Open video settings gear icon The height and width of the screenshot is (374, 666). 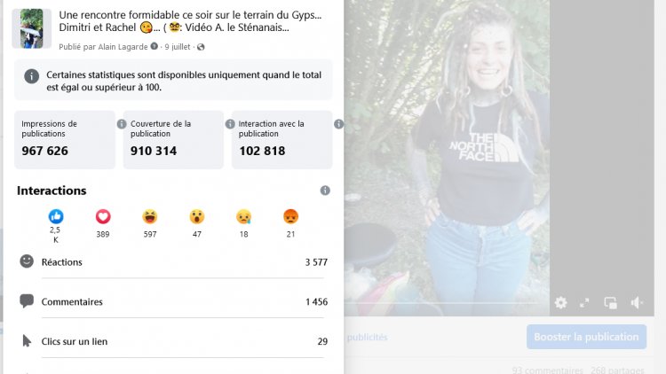click(560, 302)
